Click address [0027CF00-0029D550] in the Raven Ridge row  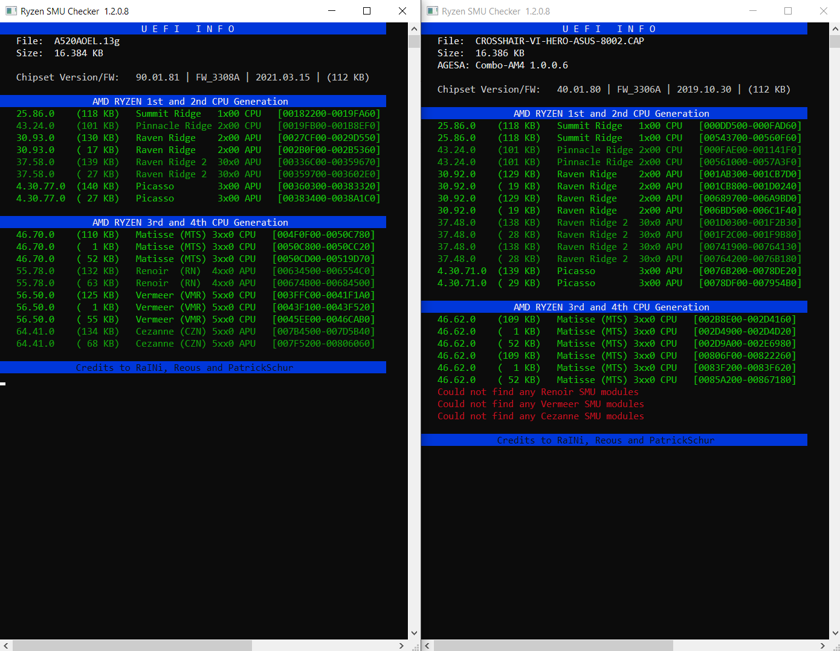tap(329, 138)
